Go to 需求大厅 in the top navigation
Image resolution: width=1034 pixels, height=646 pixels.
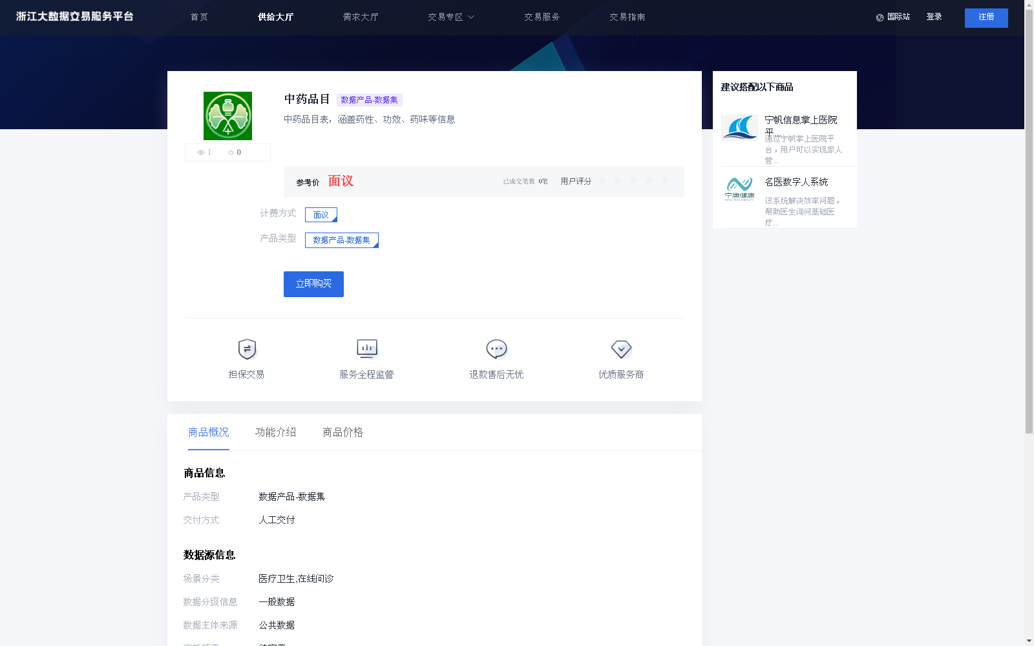coord(361,17)
